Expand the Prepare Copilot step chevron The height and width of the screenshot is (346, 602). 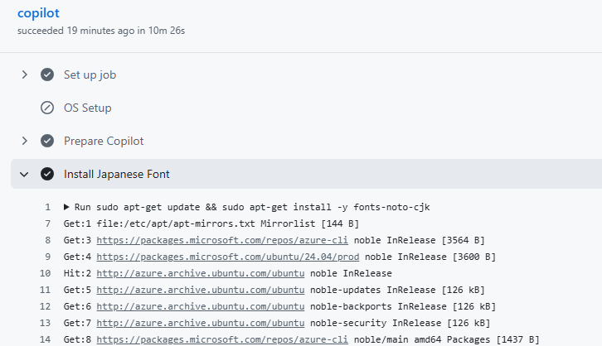25,141
